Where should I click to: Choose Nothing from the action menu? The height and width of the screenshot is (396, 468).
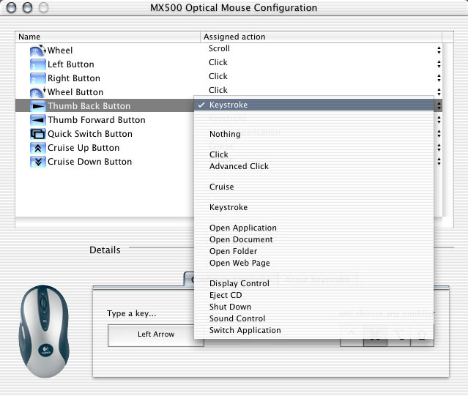(x=313, y=134)
